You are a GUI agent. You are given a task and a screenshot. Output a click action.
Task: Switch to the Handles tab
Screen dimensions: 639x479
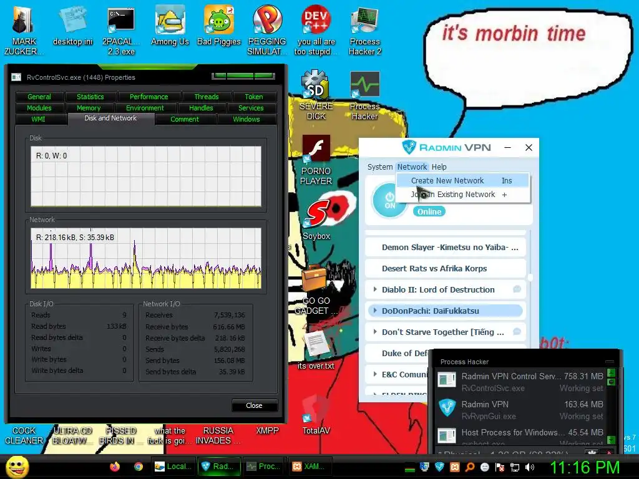tap(201, 108)
